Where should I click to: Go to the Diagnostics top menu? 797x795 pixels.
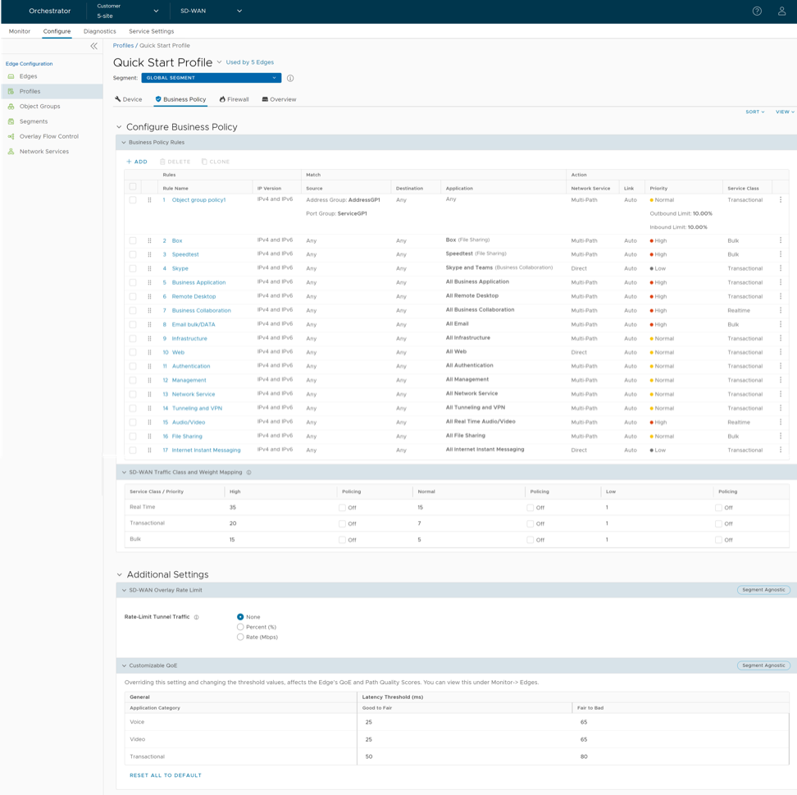coord(99,31)
